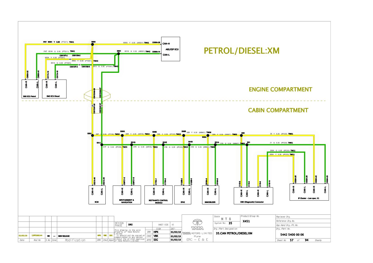Click the Immobiliser module box
The width and height of the screenshot is (373, 263).
[210, 195]
